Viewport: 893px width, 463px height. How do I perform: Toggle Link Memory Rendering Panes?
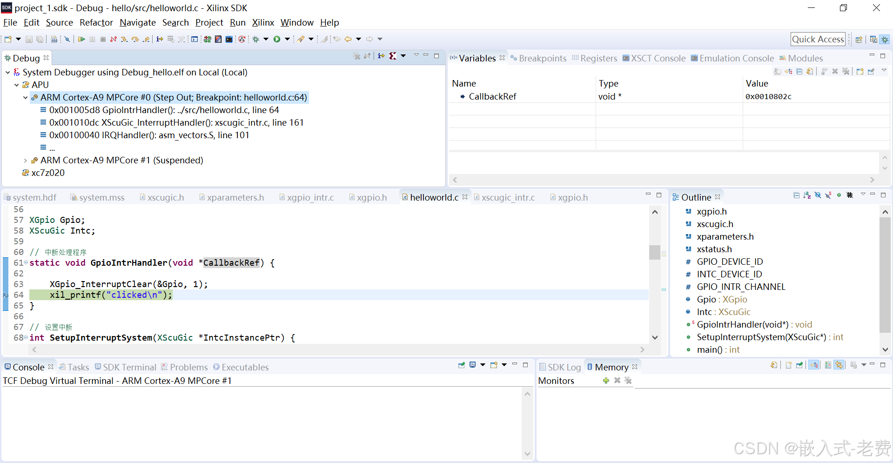839,365
